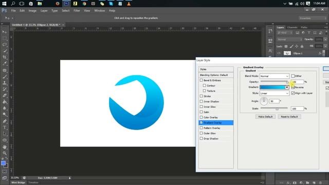Image resolution: width=329 pixels, height=185 pixels.
Task: Select the Crop tool
Action: coord(5,57)
